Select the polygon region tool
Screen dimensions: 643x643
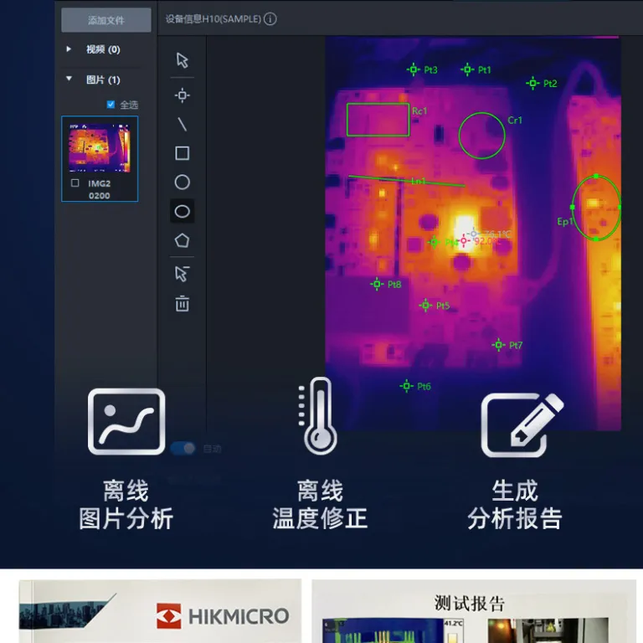coord(182,240)
